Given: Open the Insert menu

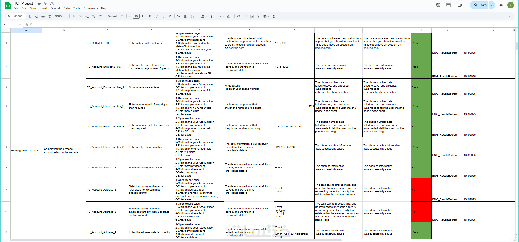Looking at the screenshot, I should point(44,8).
